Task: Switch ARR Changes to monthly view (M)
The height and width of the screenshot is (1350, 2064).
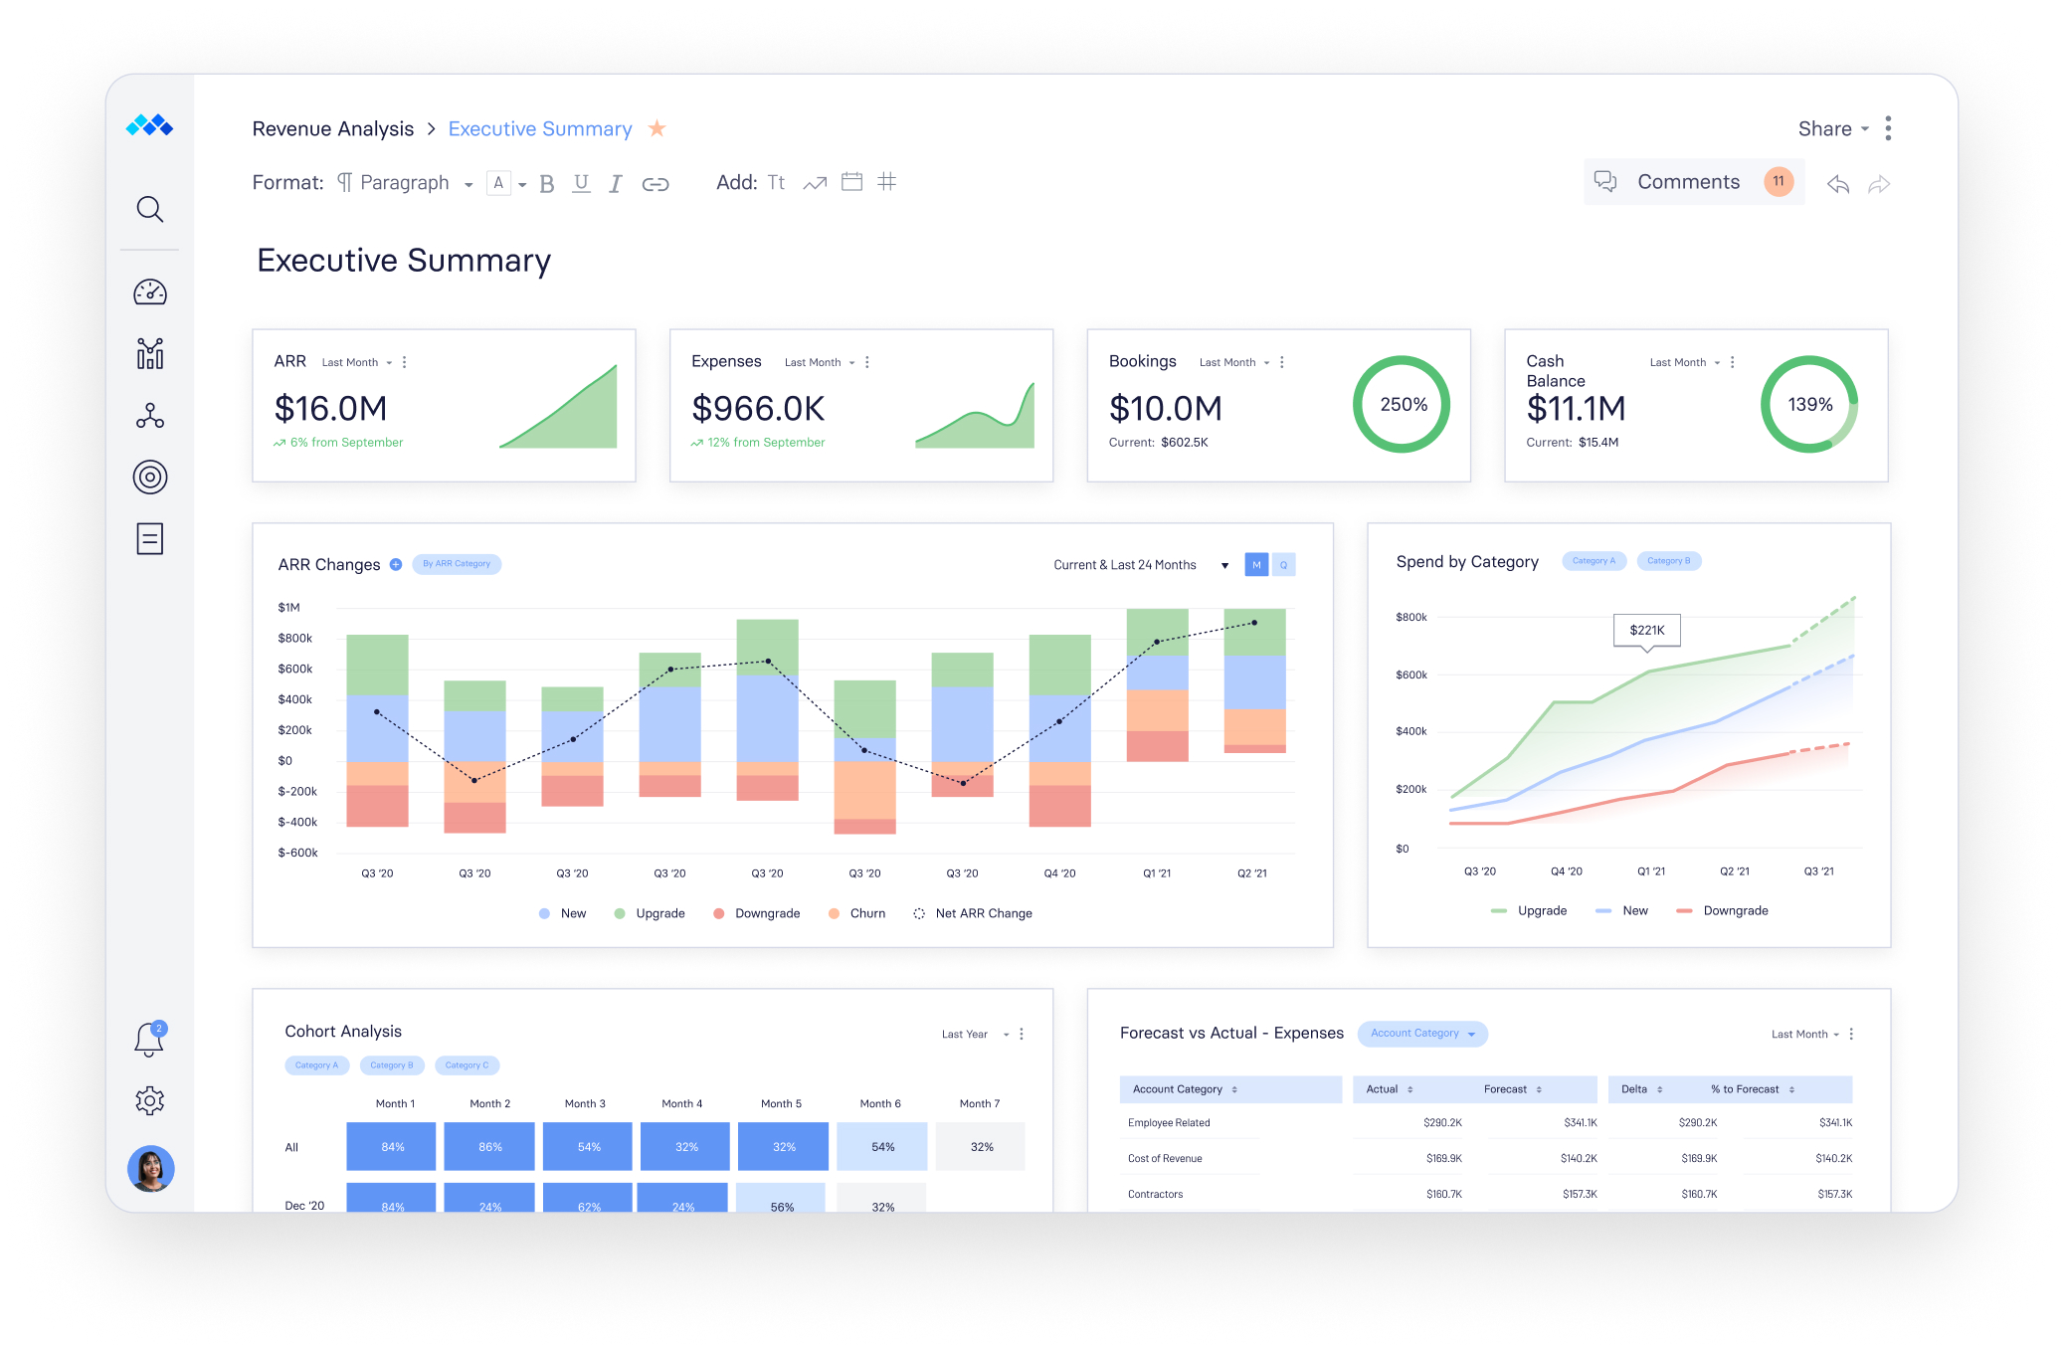Action: (x=1256, y=565)
